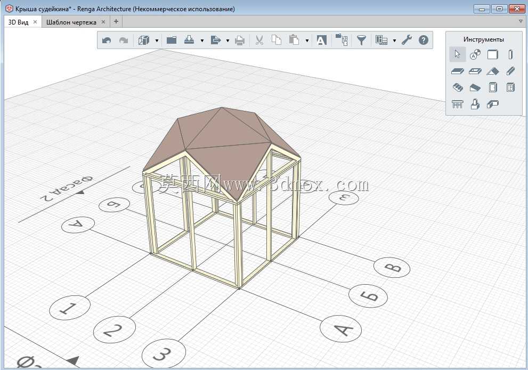Open the filter funnel icon
Screen dimensions: 528x370
coord(361,41)
